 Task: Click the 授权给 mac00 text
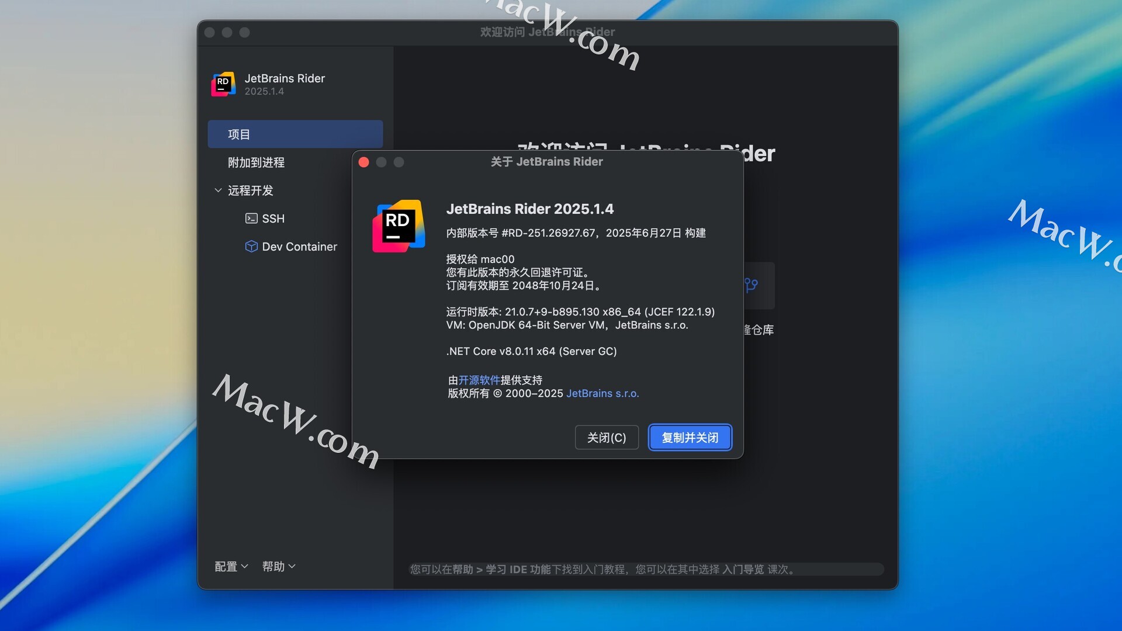pos(480,259)
